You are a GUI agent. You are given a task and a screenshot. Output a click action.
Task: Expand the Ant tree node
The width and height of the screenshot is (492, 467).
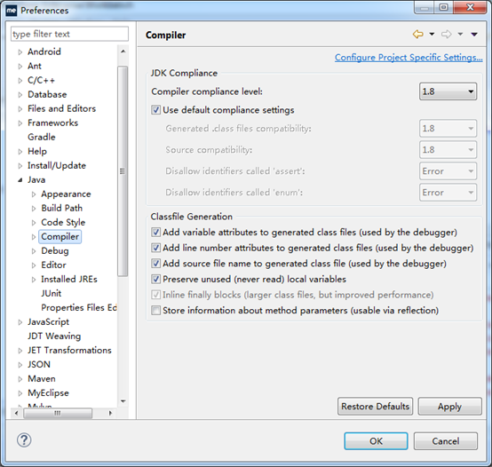click(x=20, y=67)
